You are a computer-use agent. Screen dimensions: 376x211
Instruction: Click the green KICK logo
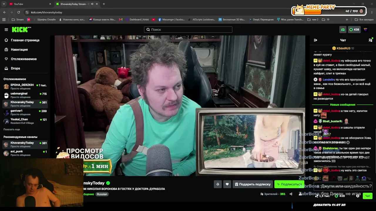(21, 30)
